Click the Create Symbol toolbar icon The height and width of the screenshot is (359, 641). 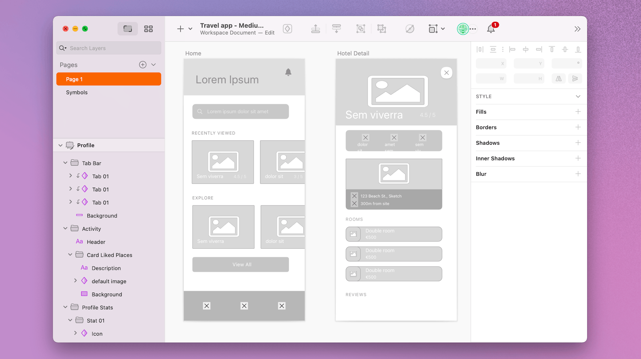(x=287, y=29)
